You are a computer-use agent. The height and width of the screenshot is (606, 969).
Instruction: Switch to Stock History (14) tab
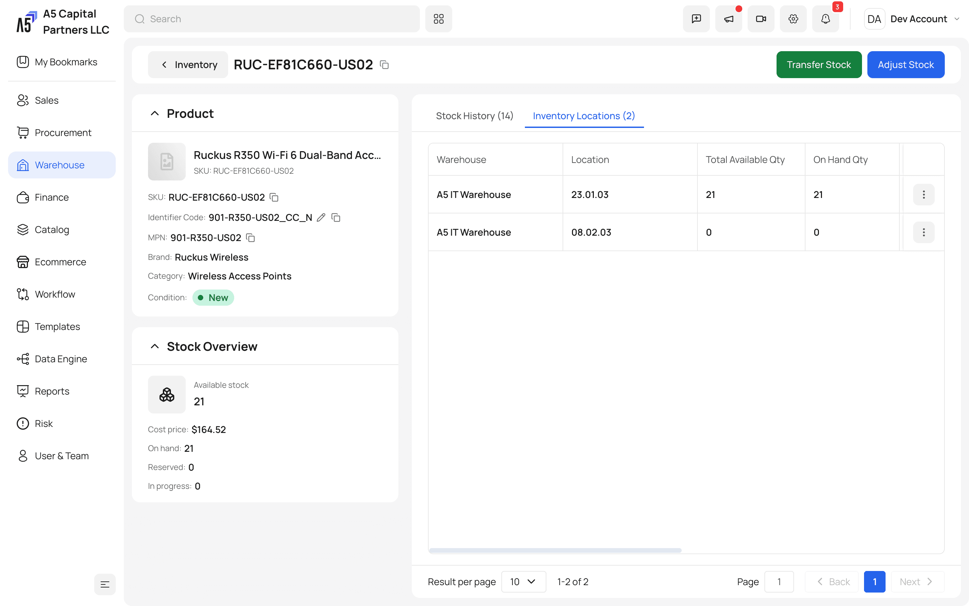474,116
